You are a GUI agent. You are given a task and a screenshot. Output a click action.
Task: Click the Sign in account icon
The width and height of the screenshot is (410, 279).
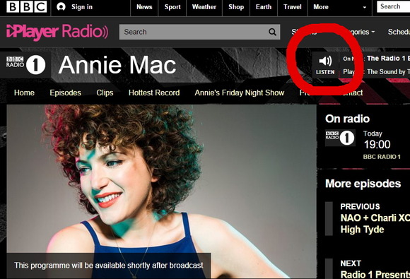61,7
